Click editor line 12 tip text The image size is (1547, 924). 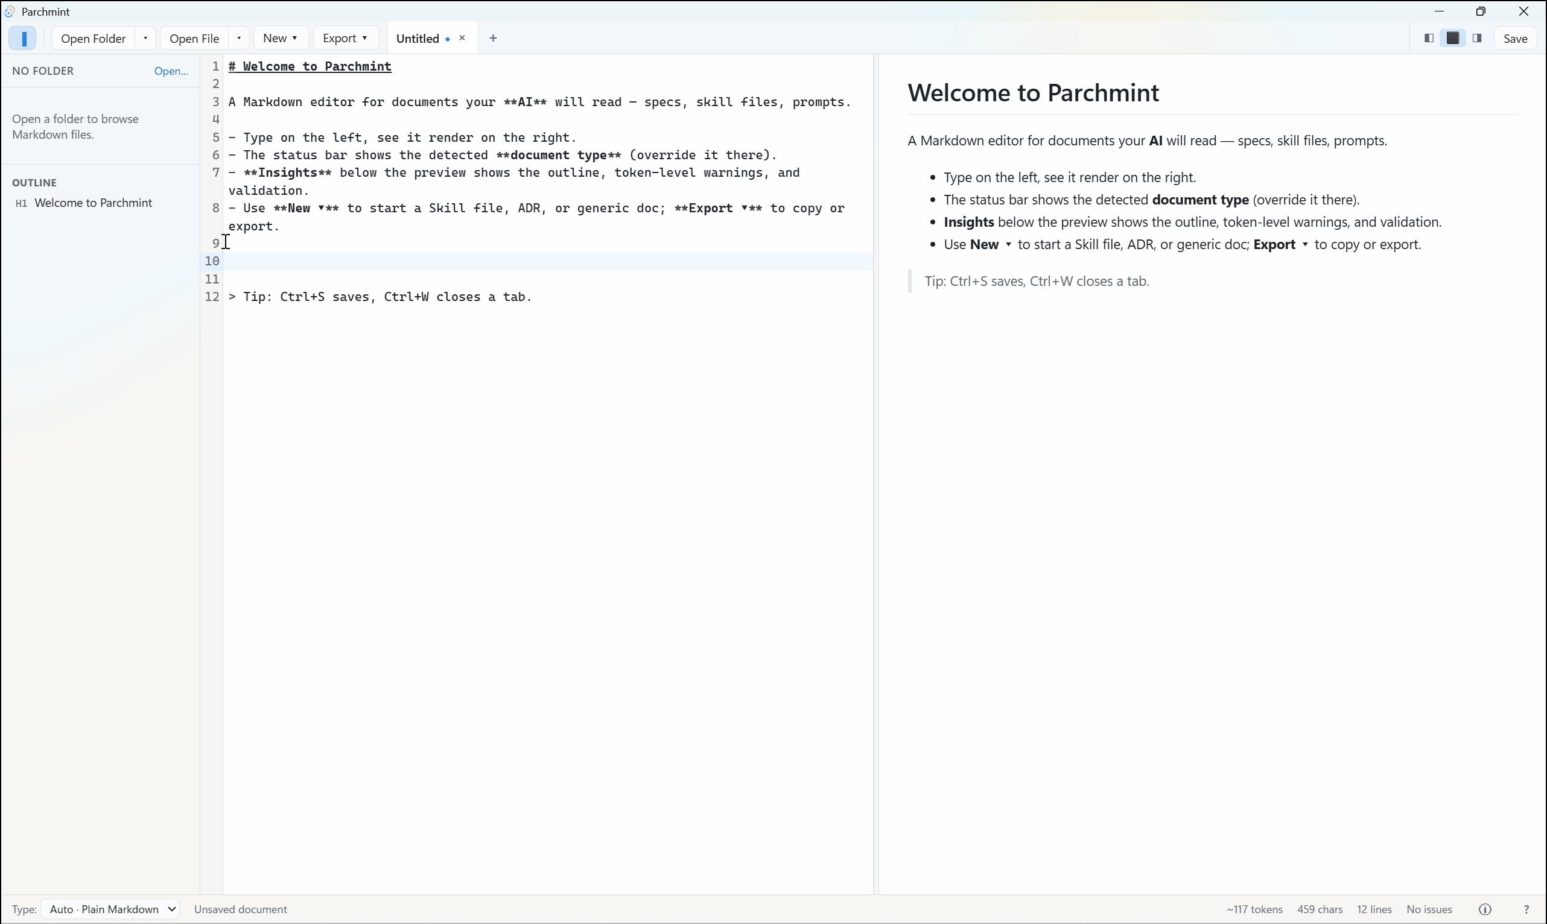tap(380, 297)
